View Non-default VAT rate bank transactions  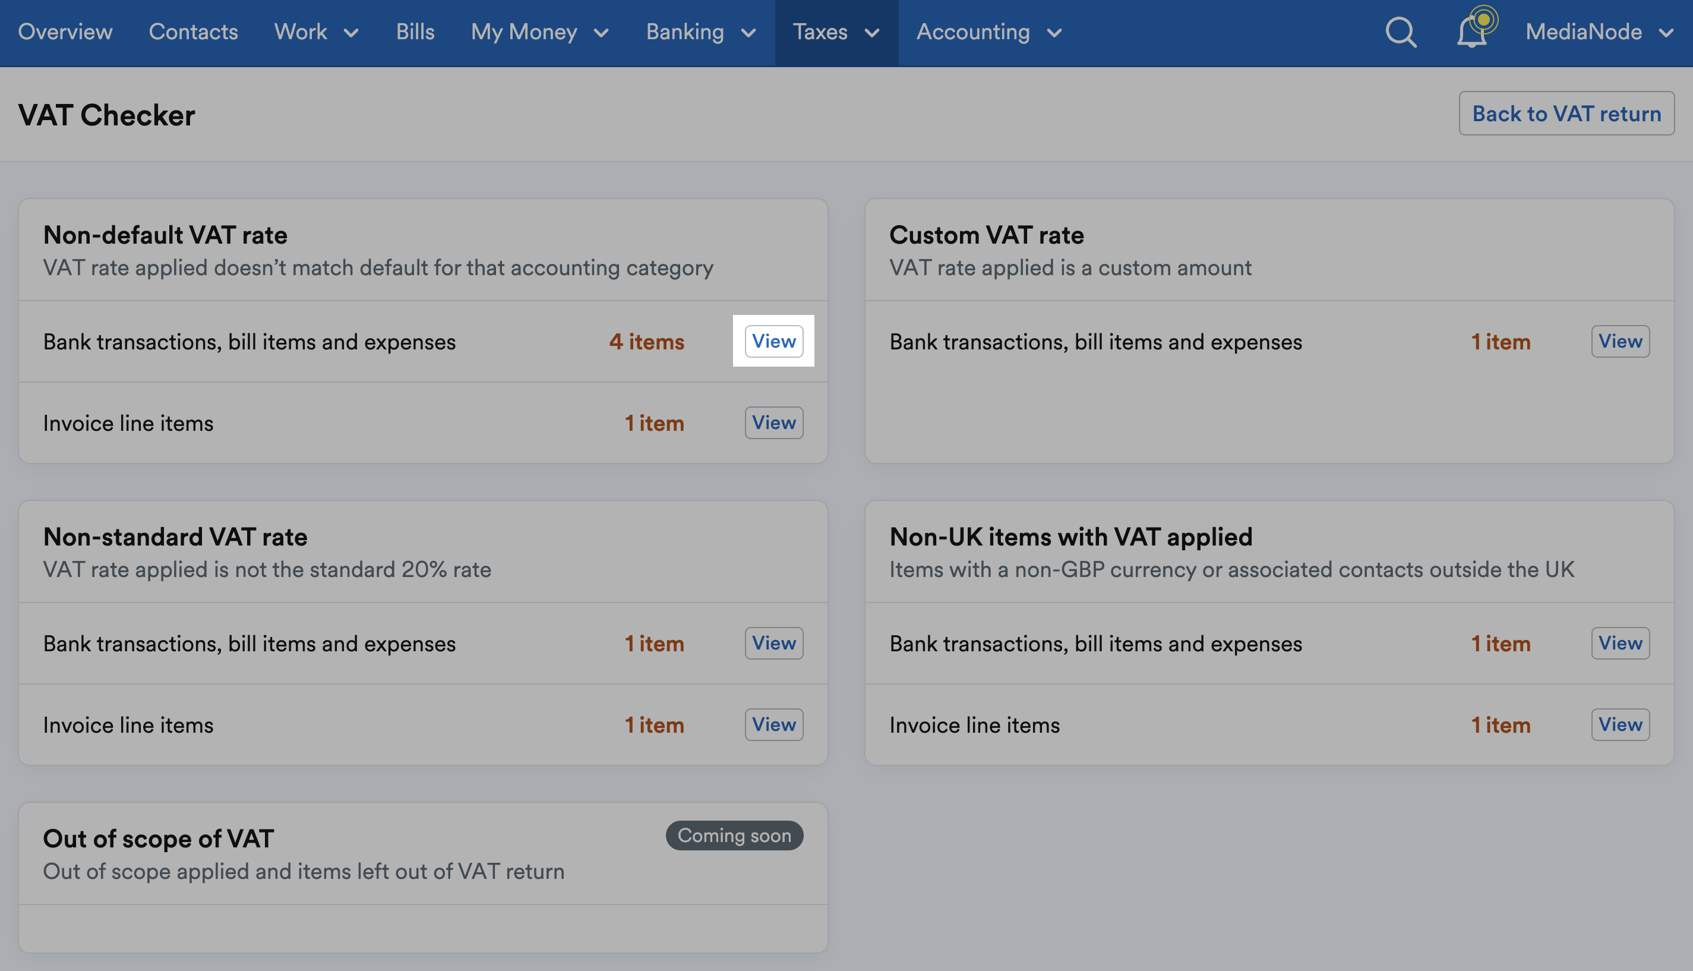pyautogui.click(x=774, y=342)
